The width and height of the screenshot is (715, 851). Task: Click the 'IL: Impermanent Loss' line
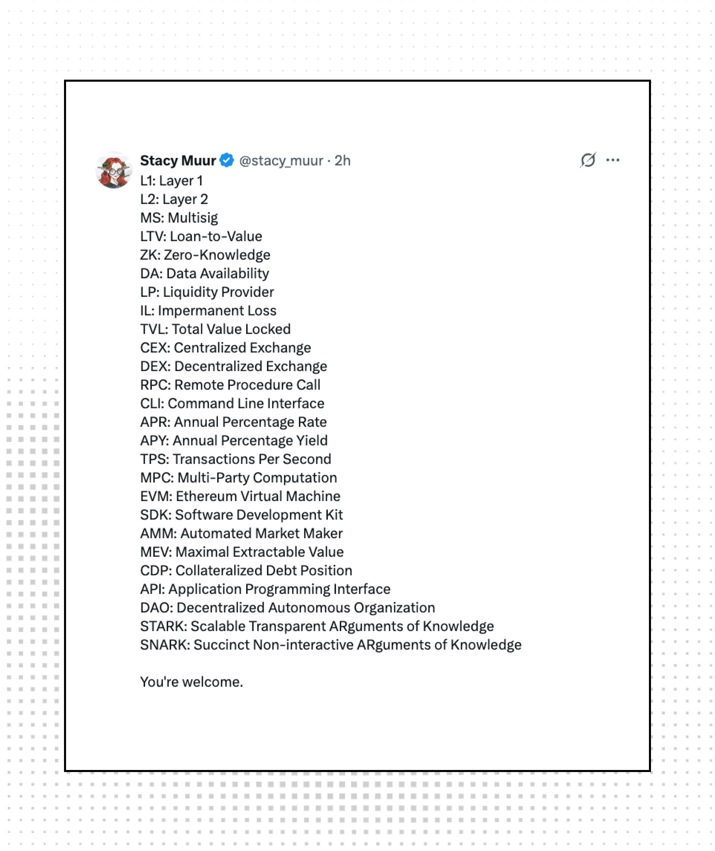click(208, 310)
